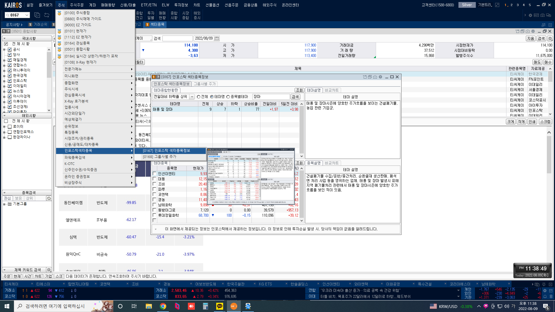Click the camera screenshot icon in the top toolbar
This screenshot has height=312, width=555.
pyautogui.click(x=542, y=15)
